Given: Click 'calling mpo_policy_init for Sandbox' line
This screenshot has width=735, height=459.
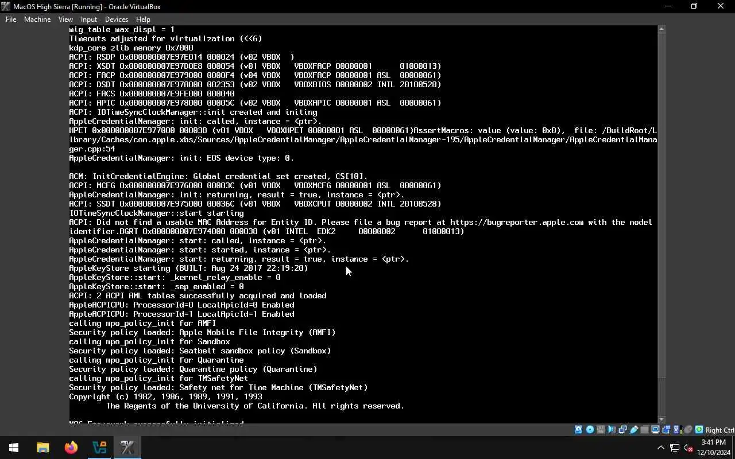Looking at the screenshot, I should (149, 341).
